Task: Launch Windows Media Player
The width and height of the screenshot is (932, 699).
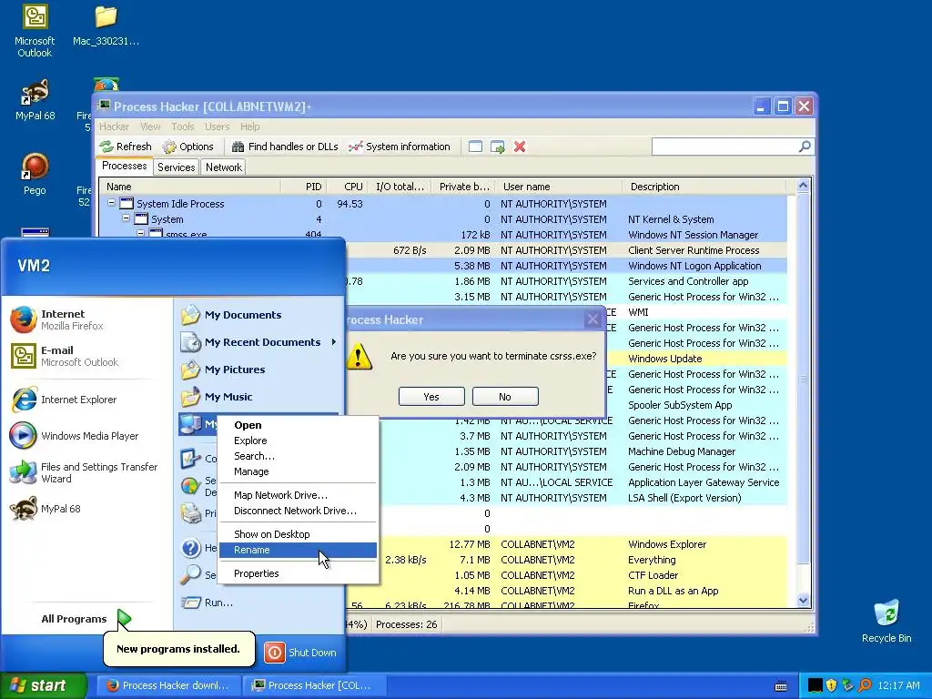Action: tap(88, 436)
